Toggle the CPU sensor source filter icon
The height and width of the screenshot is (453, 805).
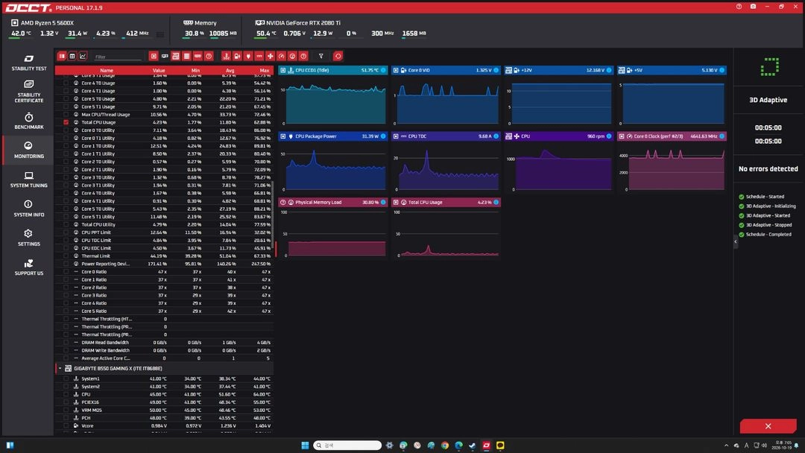pos(154,56)
